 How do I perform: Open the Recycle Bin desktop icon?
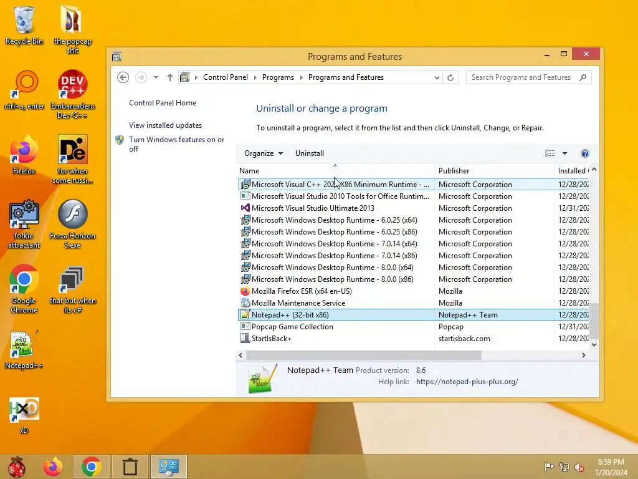(24, 25)
